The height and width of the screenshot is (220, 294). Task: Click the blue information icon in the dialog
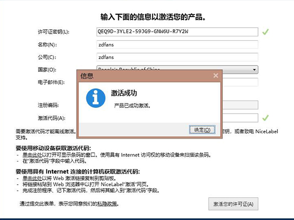95,98
